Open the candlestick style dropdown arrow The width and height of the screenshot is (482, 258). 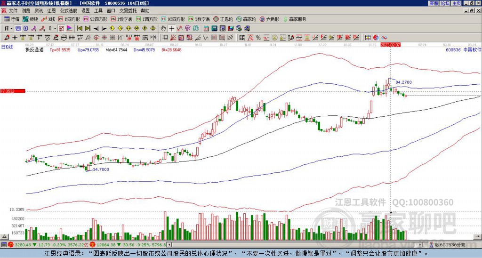(56, 28)
